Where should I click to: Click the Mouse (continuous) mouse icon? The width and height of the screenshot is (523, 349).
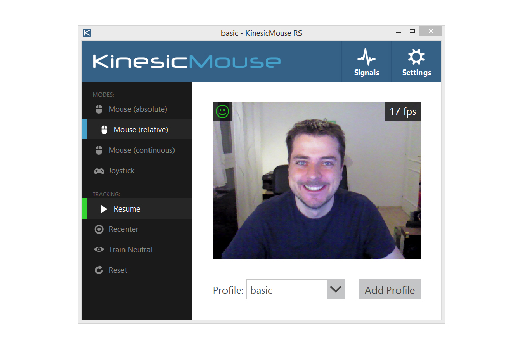coord(98,150)
